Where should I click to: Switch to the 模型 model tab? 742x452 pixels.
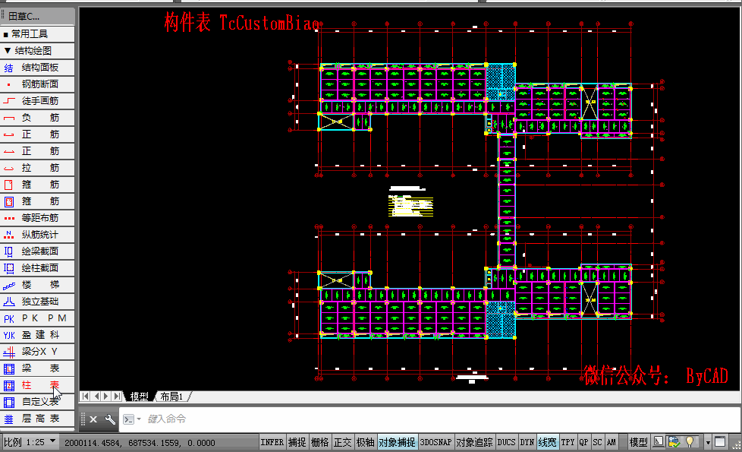139,397
